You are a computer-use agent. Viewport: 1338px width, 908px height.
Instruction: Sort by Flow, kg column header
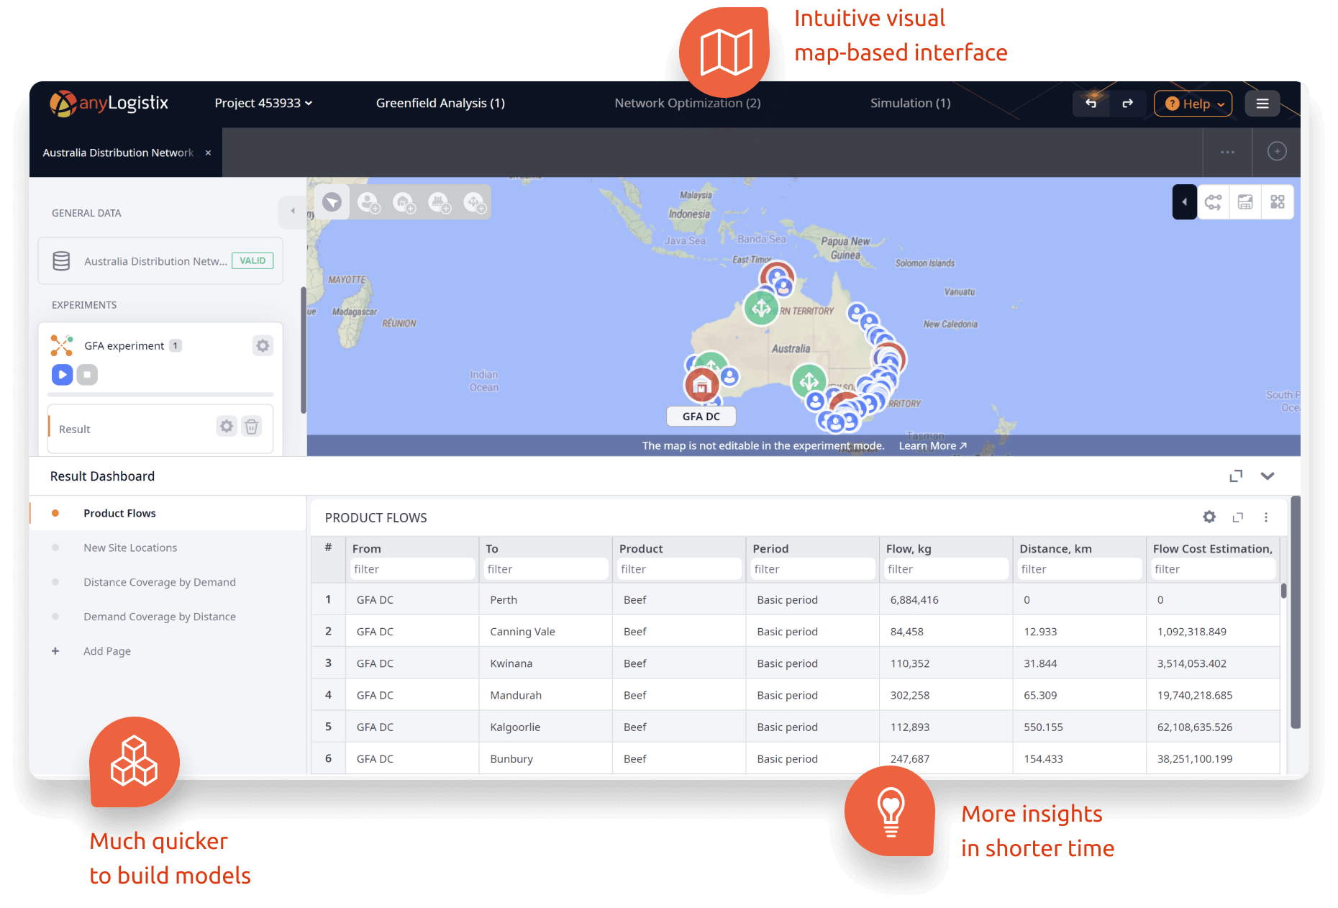point(909,548)
